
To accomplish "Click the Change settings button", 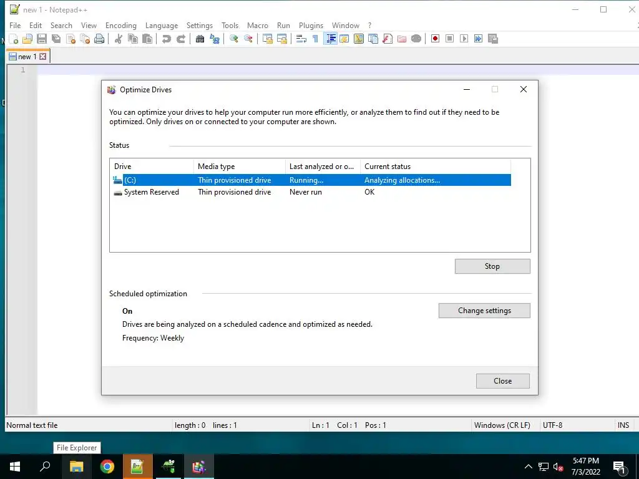I will coord(484,311).
